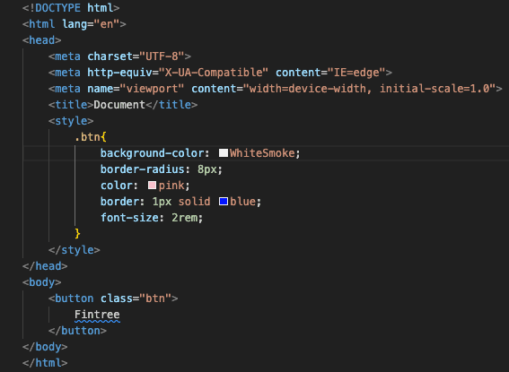Click the button class attribute value "btn"
Image resolution: width=509 pixels, height=372 pixels.
click(x=155, y=298)
